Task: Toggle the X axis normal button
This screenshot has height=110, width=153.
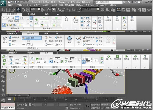Action: click(x=51, y=62)
